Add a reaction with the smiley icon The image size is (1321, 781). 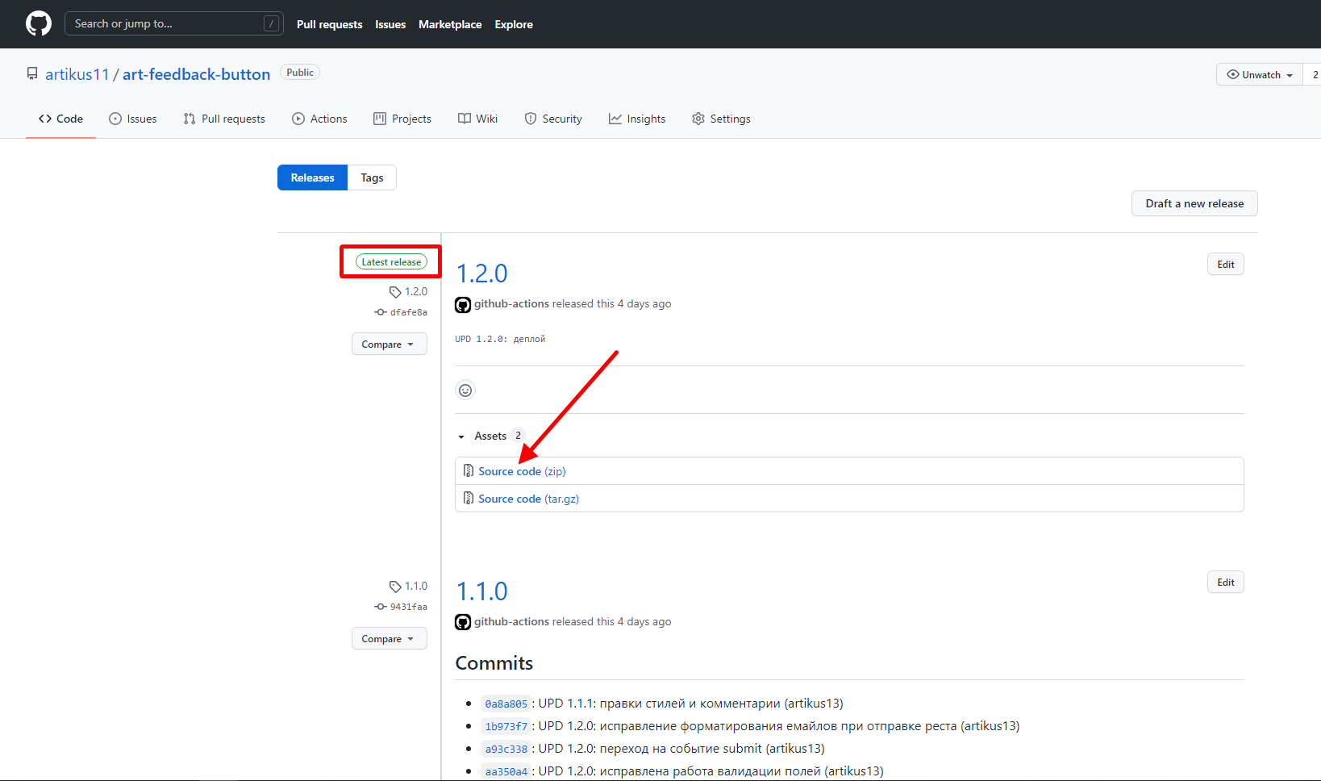pos(465,390)
